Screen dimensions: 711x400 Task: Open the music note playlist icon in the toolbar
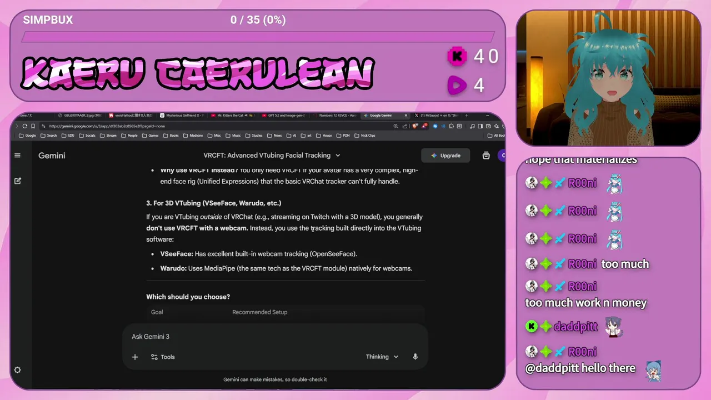pyautogui.click(x=472, y=126)
